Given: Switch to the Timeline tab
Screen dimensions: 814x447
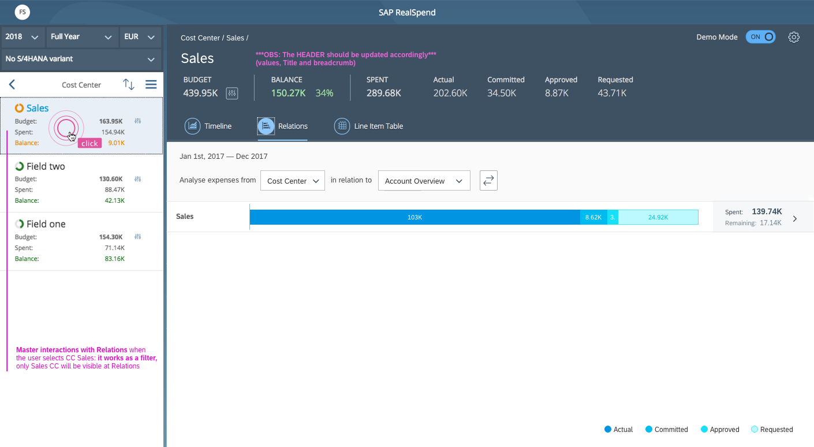Looking at the screenshot, I should (x=208, y=126).
